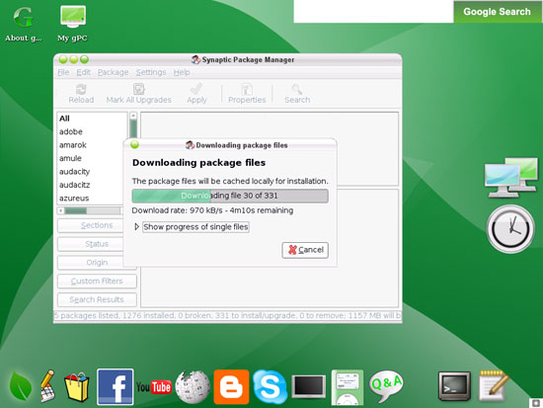
Task: Cancel the package download
Action: click(305, 250)
